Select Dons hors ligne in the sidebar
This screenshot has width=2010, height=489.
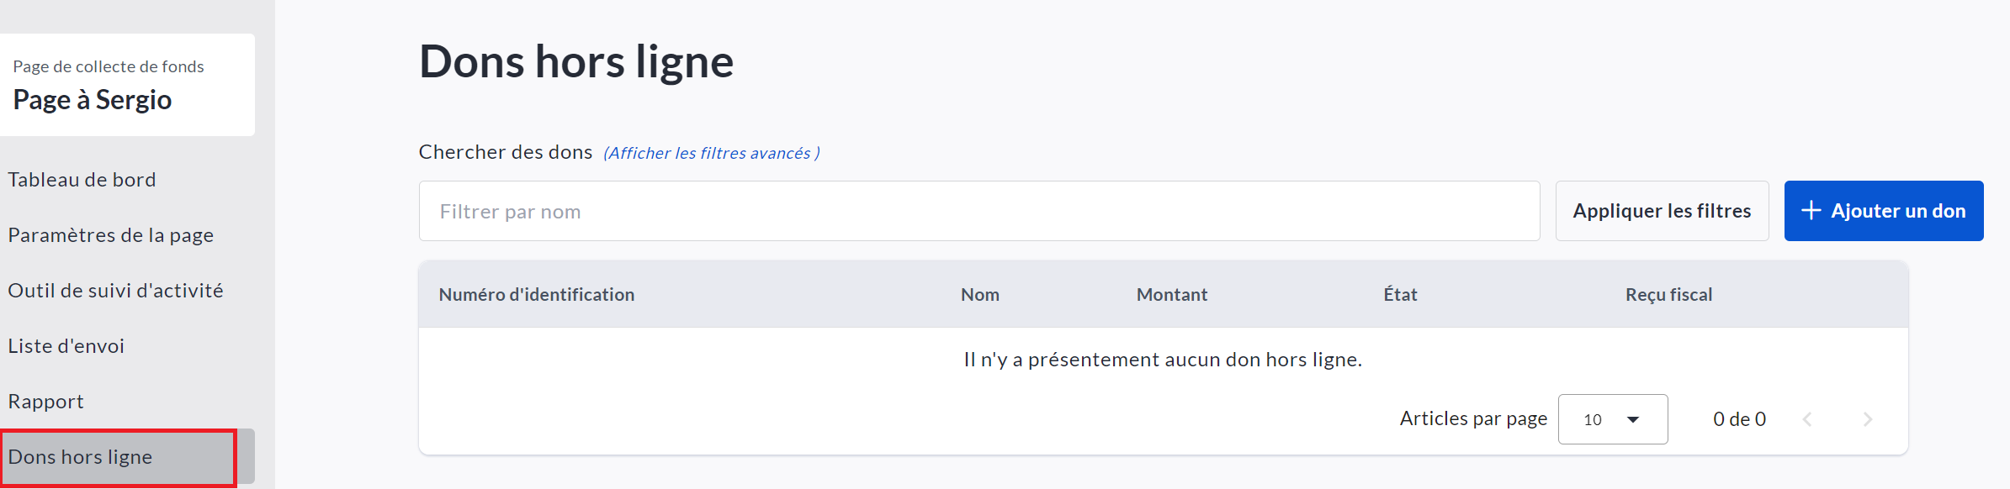[80, 457]
